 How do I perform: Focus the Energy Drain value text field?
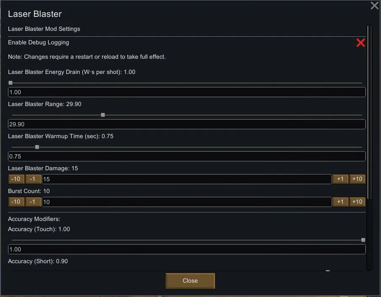point(186,92)
